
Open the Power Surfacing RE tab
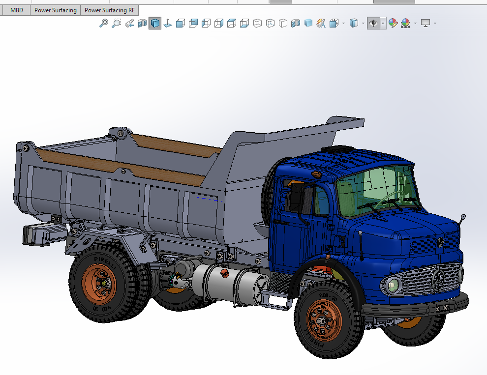click(110, 10)
